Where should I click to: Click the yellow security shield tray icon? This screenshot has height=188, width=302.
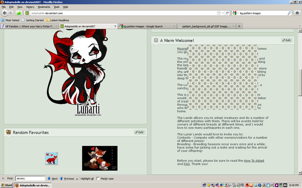[209, 185]
